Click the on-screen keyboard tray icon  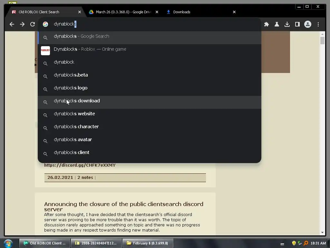282,244
